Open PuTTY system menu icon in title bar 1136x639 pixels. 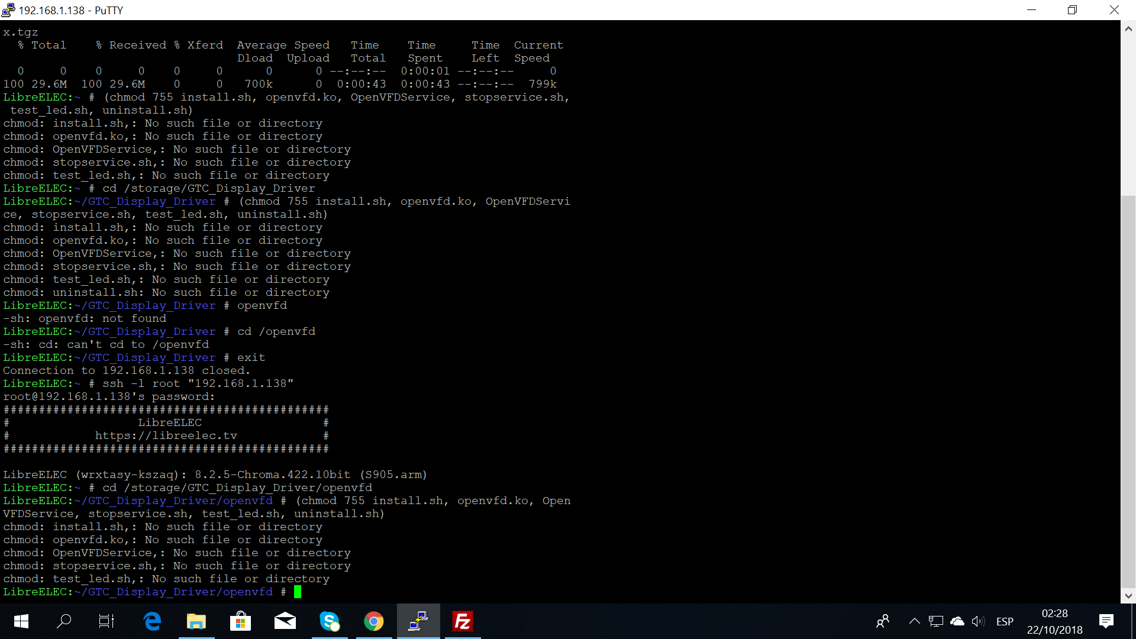pyautogui.click(x=8, y=10)
